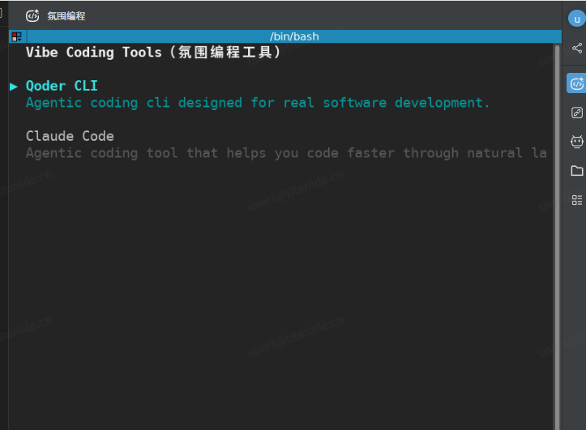Click the Vibe Coding Tools heading

click(154, 53)
